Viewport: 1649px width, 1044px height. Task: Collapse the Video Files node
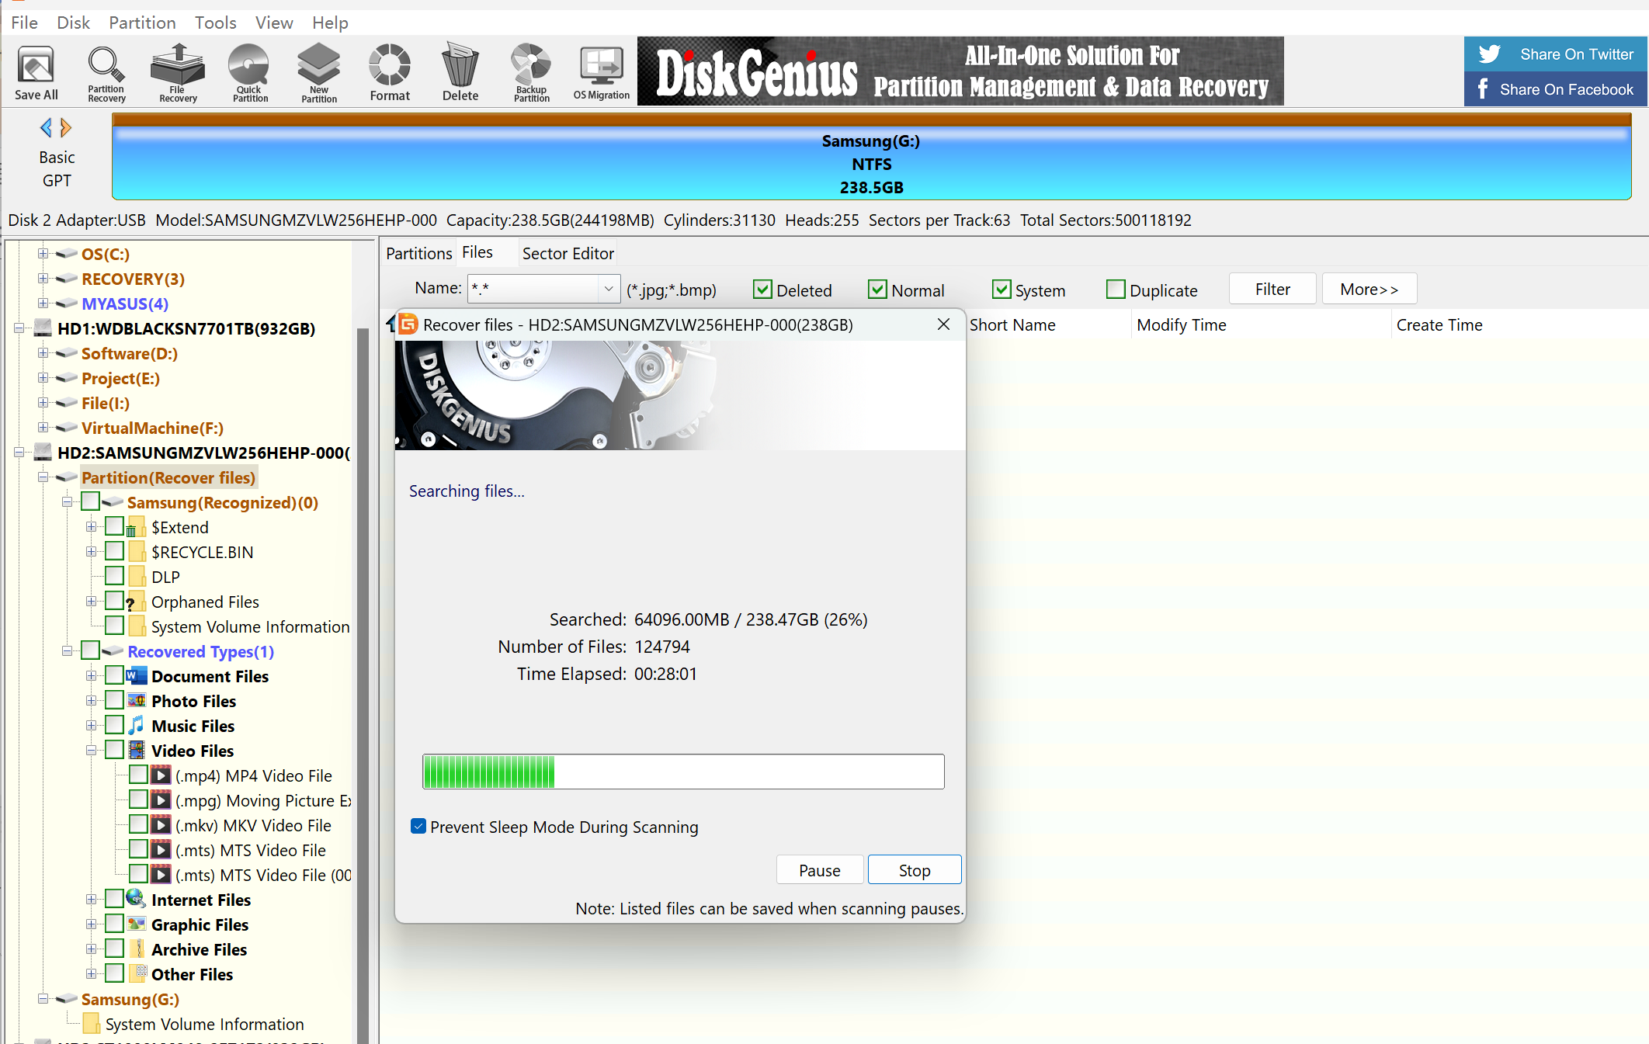point(92,750)
